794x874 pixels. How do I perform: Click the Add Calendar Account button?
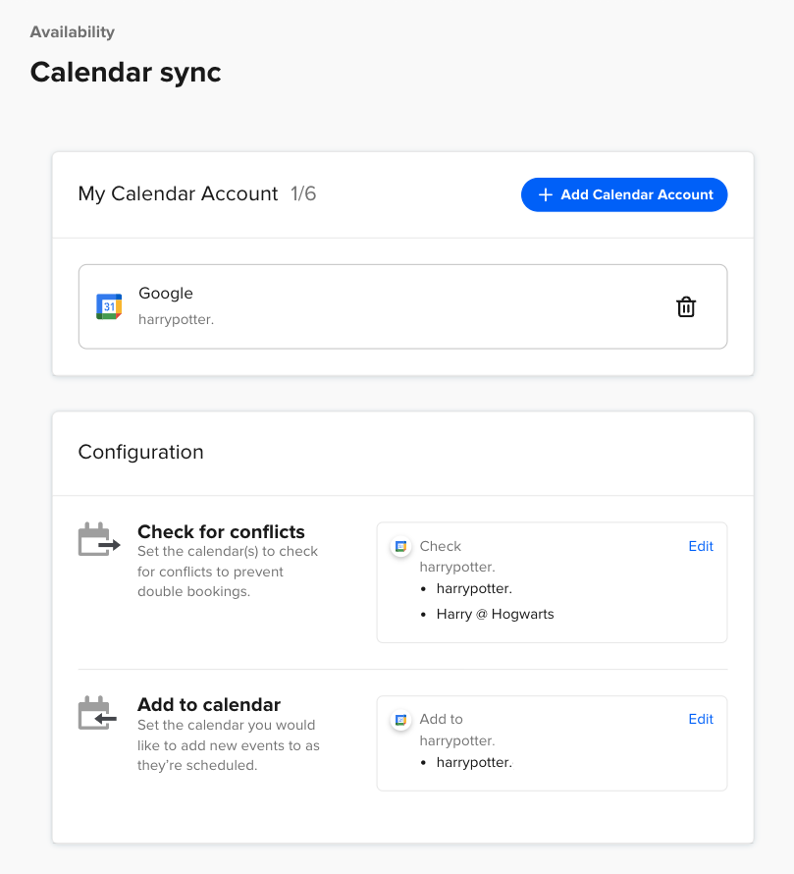(624, 194)
